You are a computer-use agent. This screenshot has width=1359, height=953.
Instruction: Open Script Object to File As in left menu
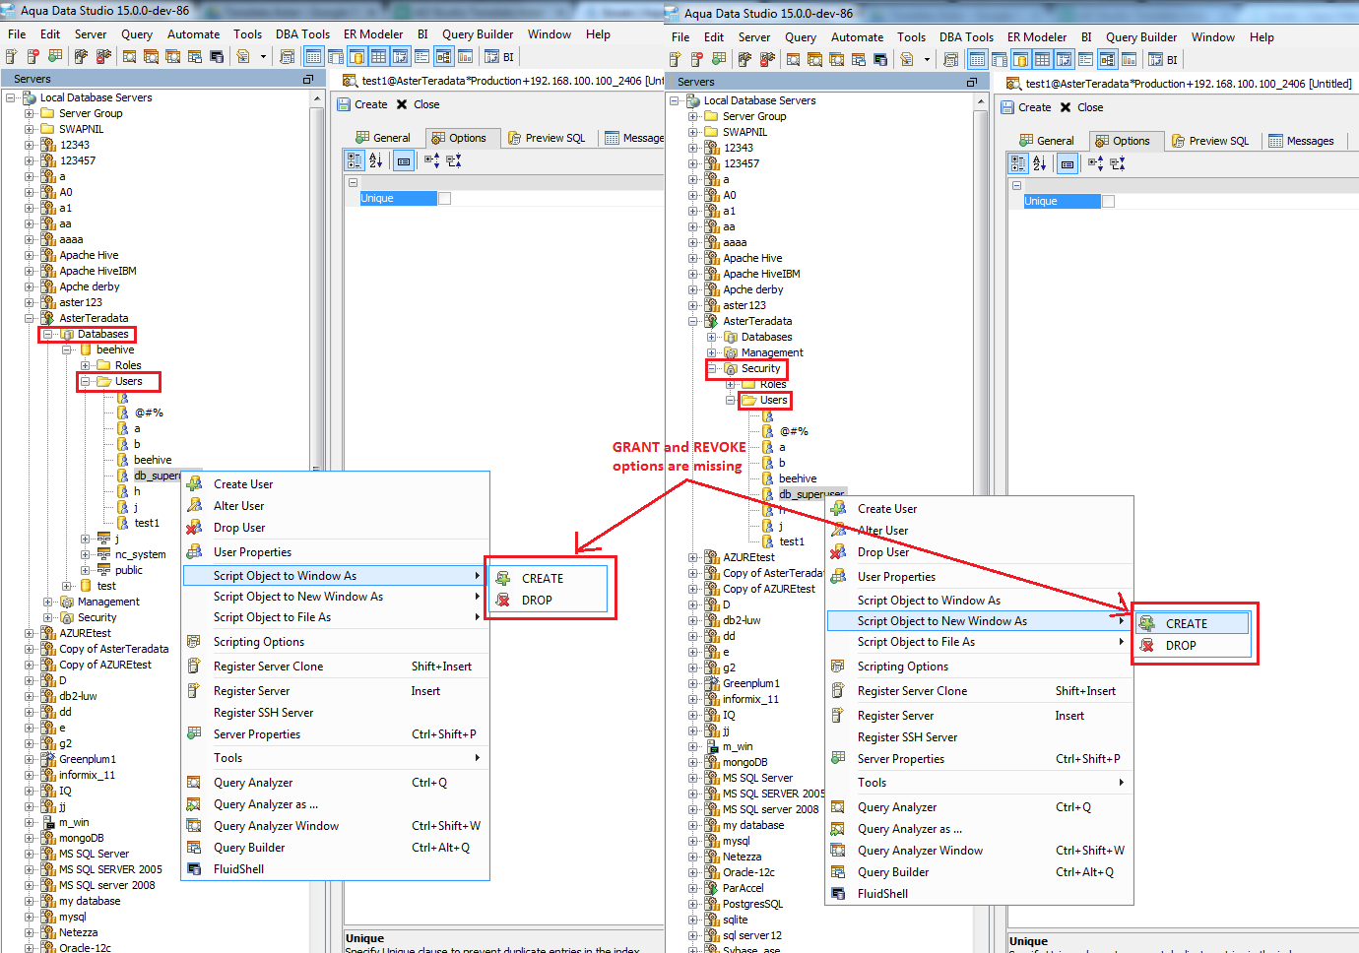[x=335, y=617]
